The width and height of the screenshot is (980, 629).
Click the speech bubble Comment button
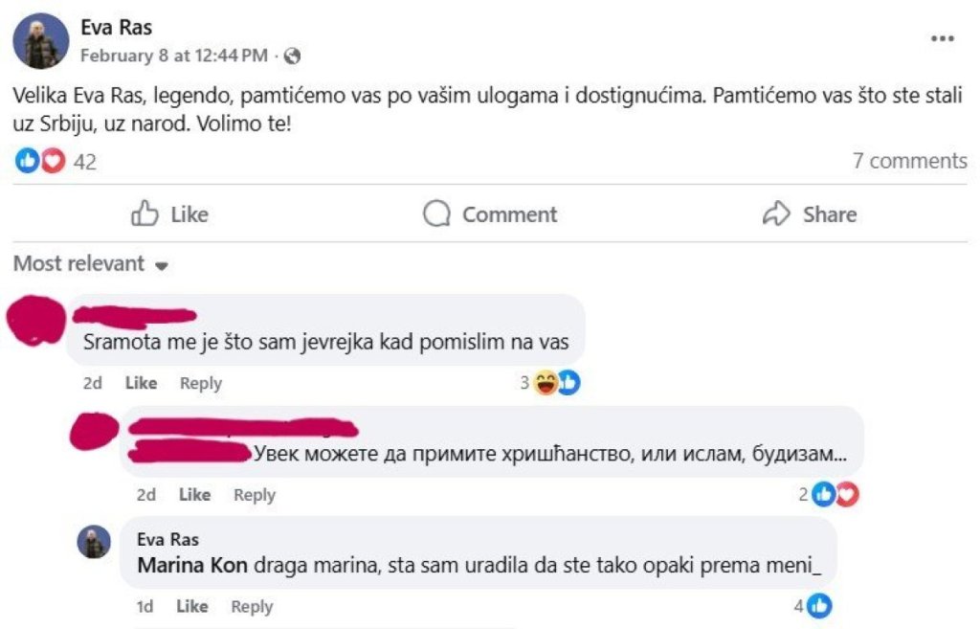coord(490,214)
